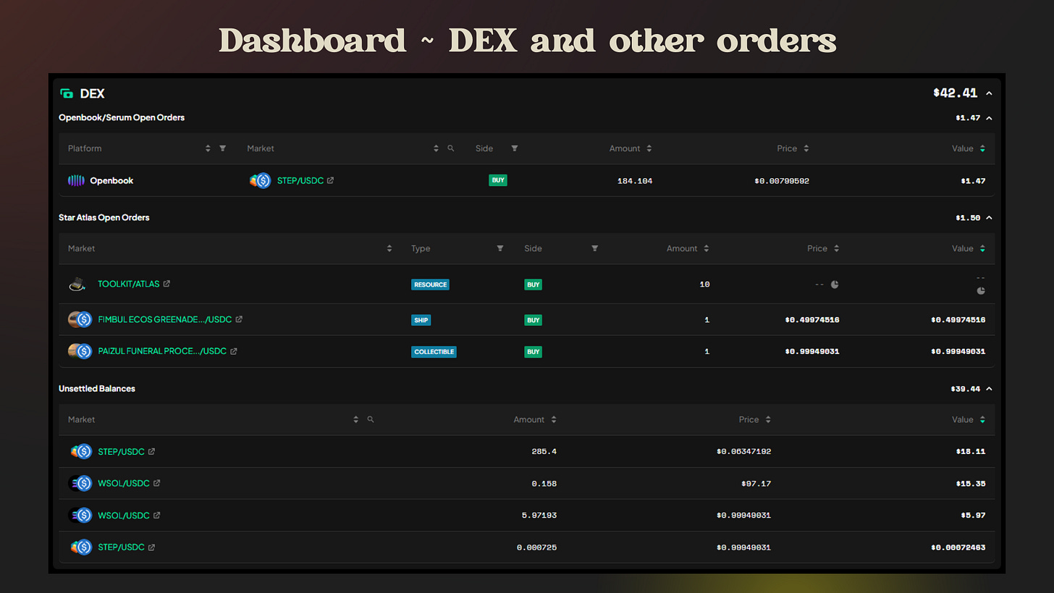Sort Star Atlas orders by Value

point(982,248)
